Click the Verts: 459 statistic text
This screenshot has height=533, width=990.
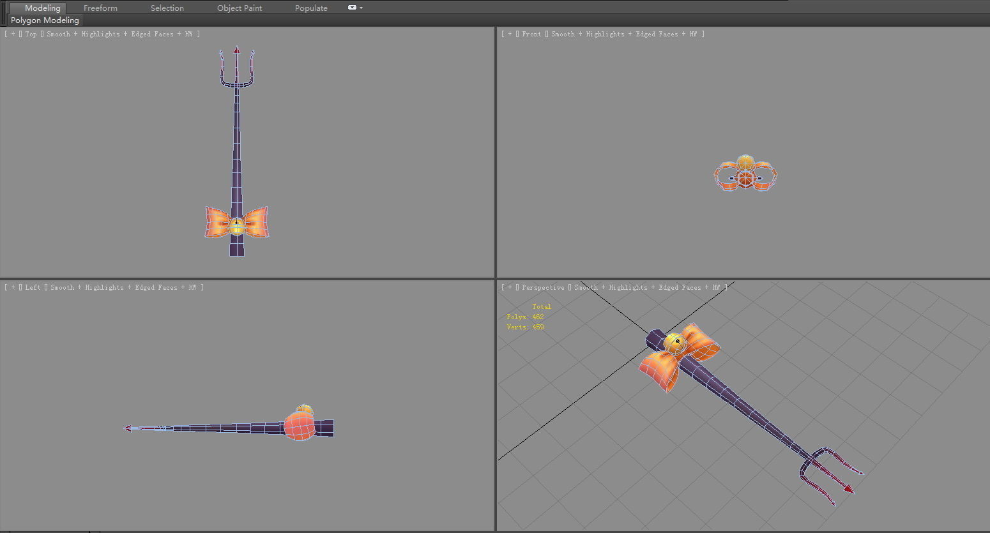[525, 327]
